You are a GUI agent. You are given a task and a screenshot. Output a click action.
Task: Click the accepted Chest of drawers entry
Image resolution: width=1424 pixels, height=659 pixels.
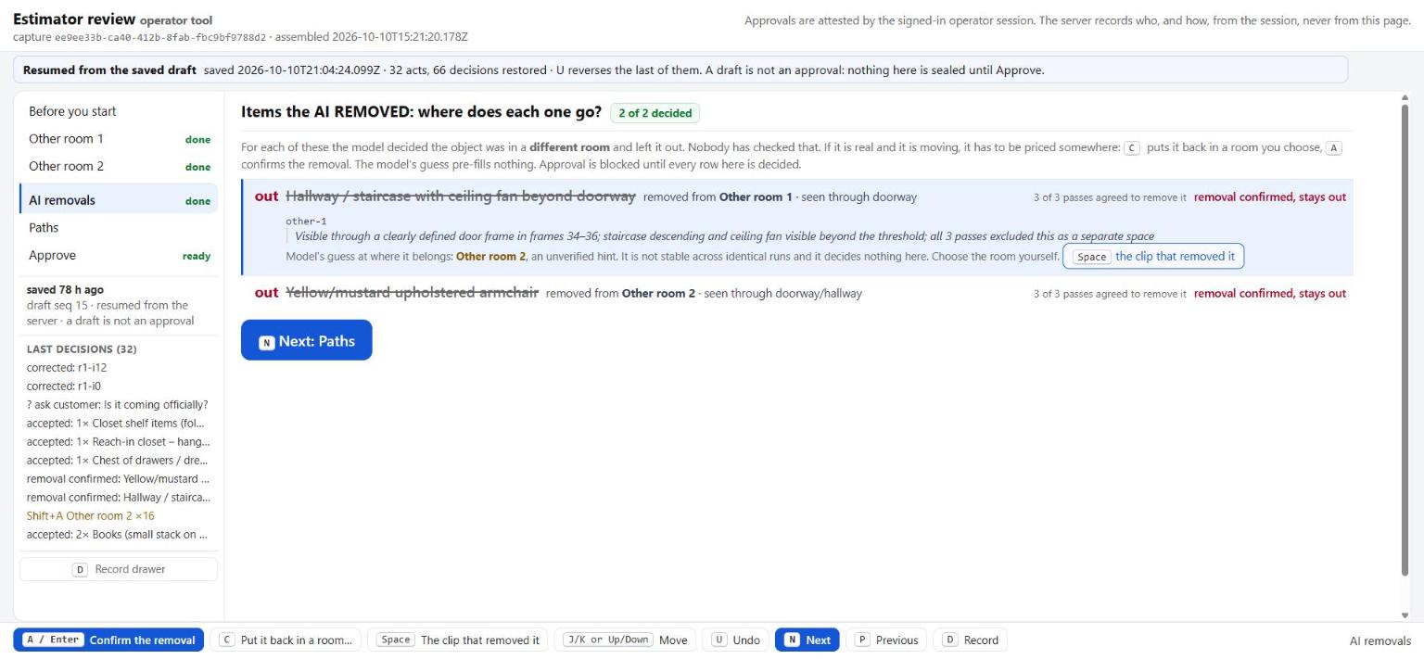point(118,461)
